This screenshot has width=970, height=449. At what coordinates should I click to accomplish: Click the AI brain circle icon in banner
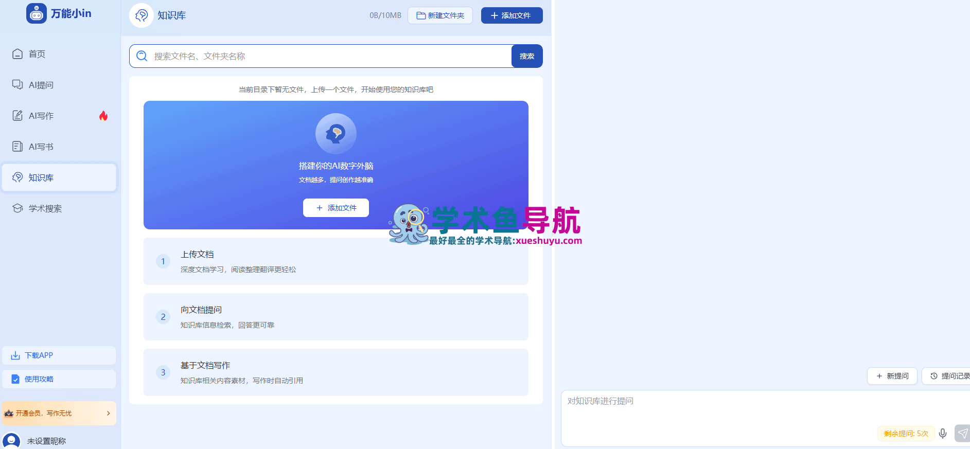[x=336, y=134]
